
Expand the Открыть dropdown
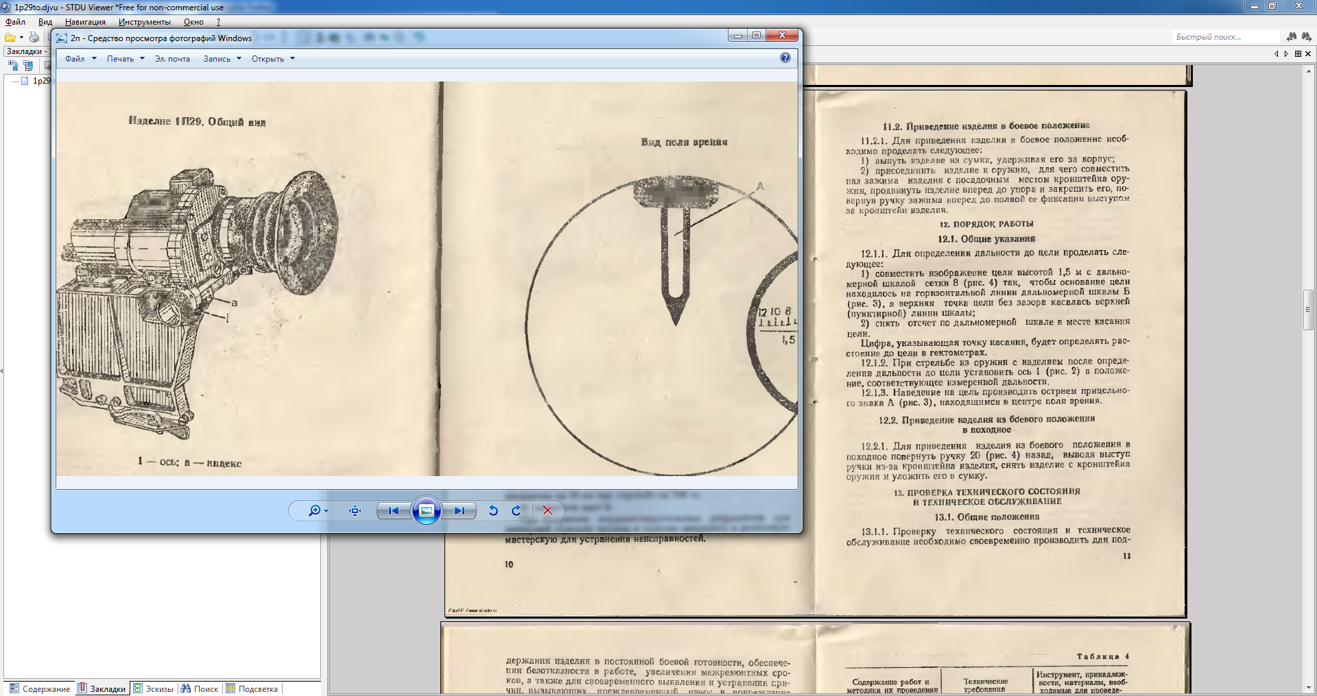(x=272, y=59)
